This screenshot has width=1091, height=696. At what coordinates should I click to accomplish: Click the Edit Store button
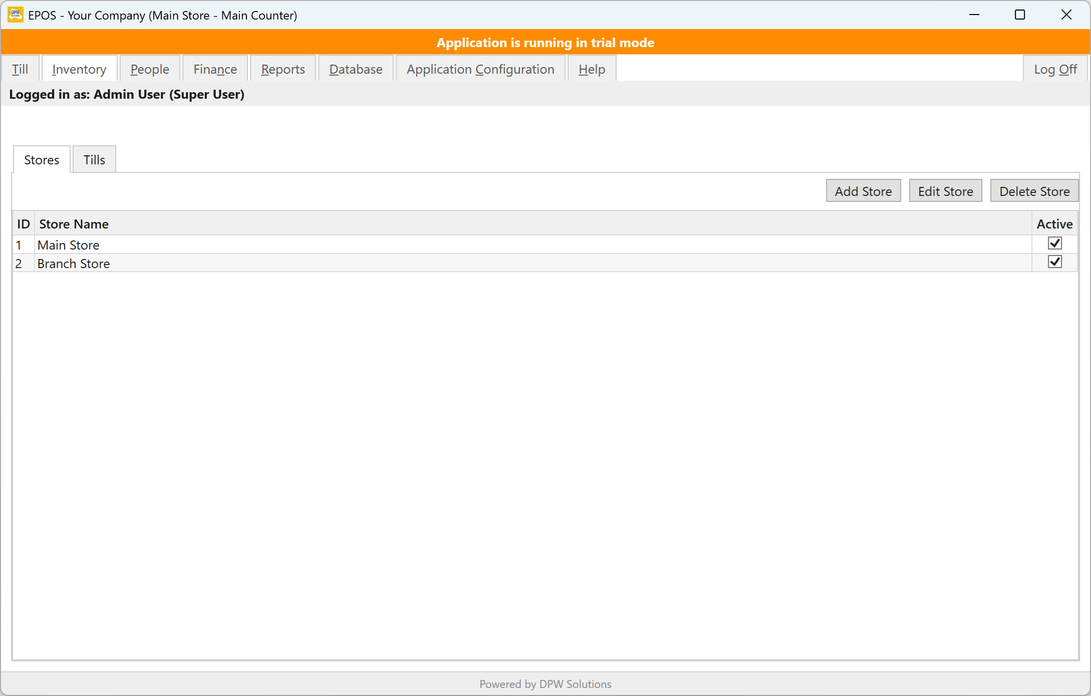click(x=945, y=191)
